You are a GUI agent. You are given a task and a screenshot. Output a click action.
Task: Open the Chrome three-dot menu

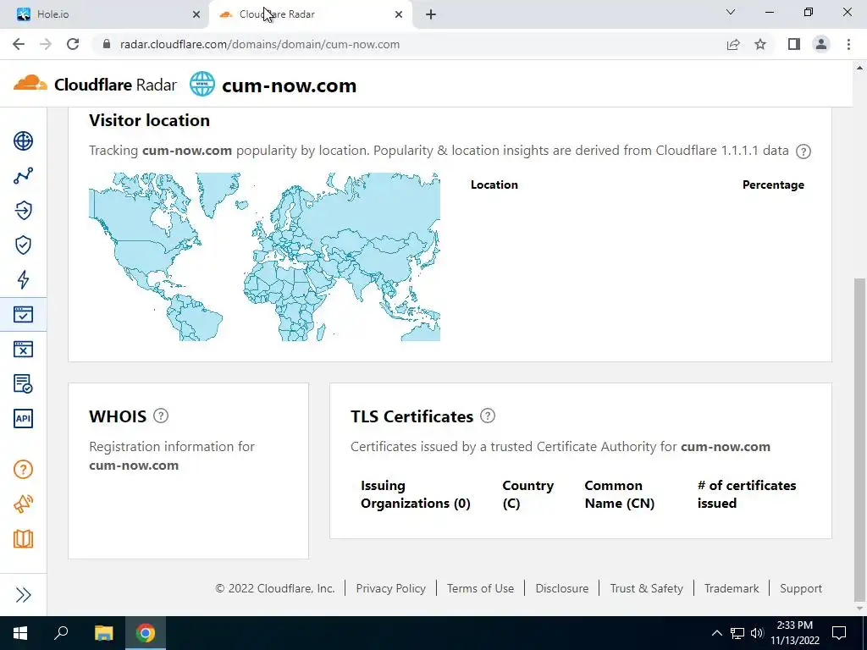point(848,44)
